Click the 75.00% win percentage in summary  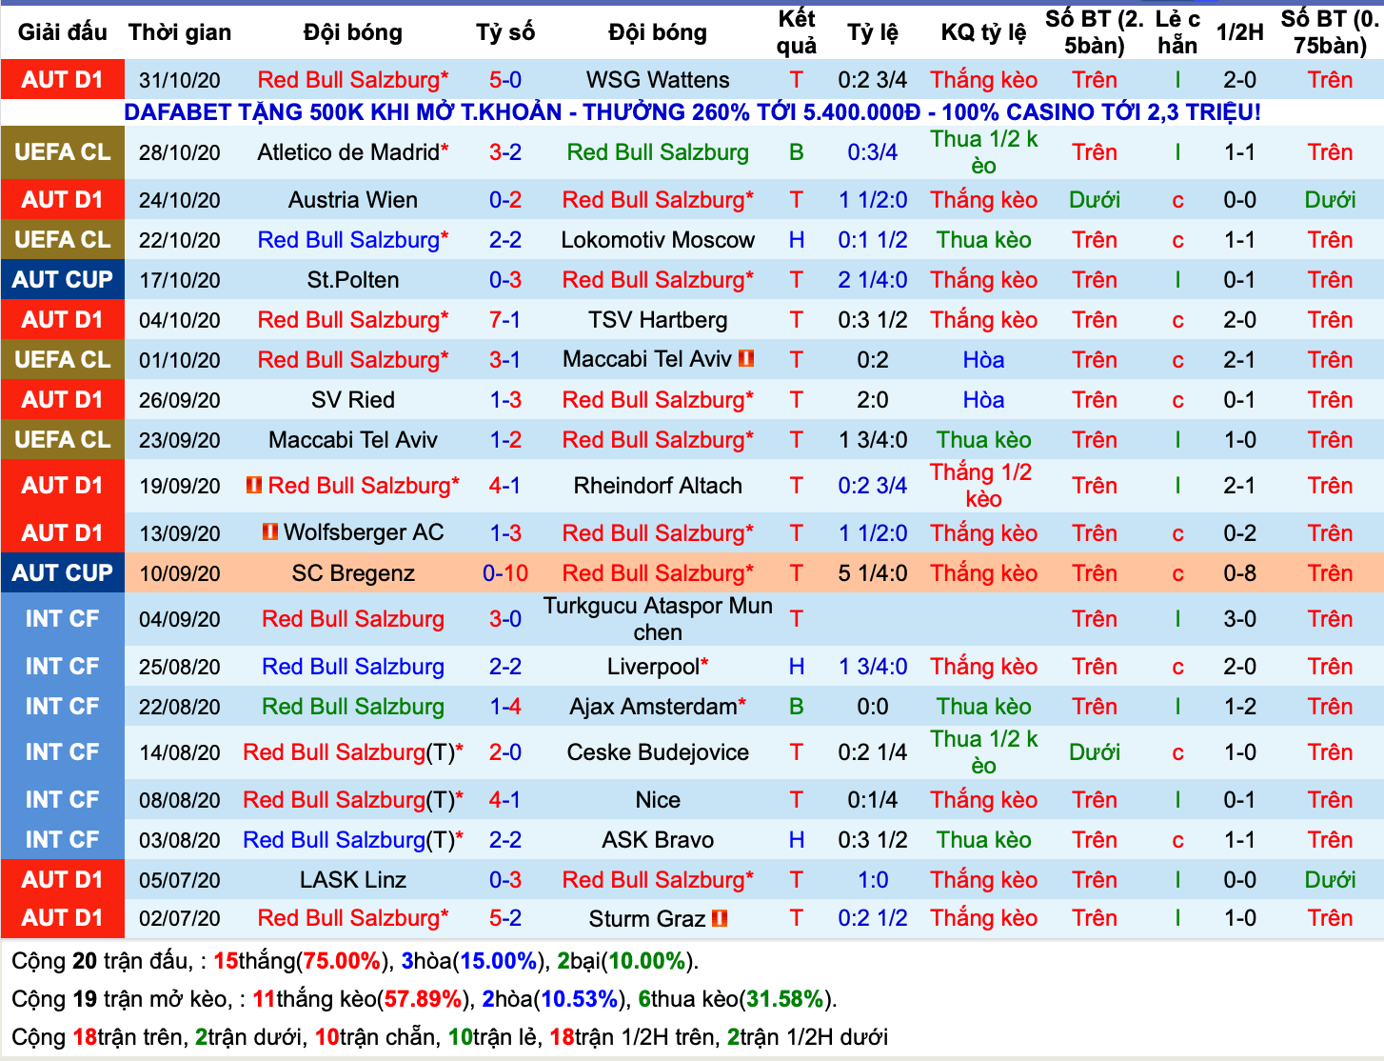pyautogui.click(x=340, y=961)
